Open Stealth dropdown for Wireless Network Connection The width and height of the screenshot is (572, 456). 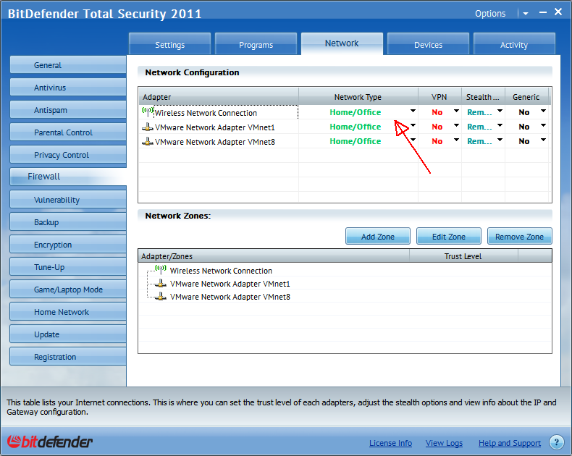tap(500, 111)
